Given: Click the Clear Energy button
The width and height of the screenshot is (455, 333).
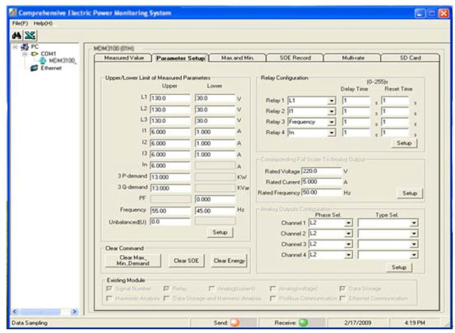Looking at the screenshot, I should (229, 261).
